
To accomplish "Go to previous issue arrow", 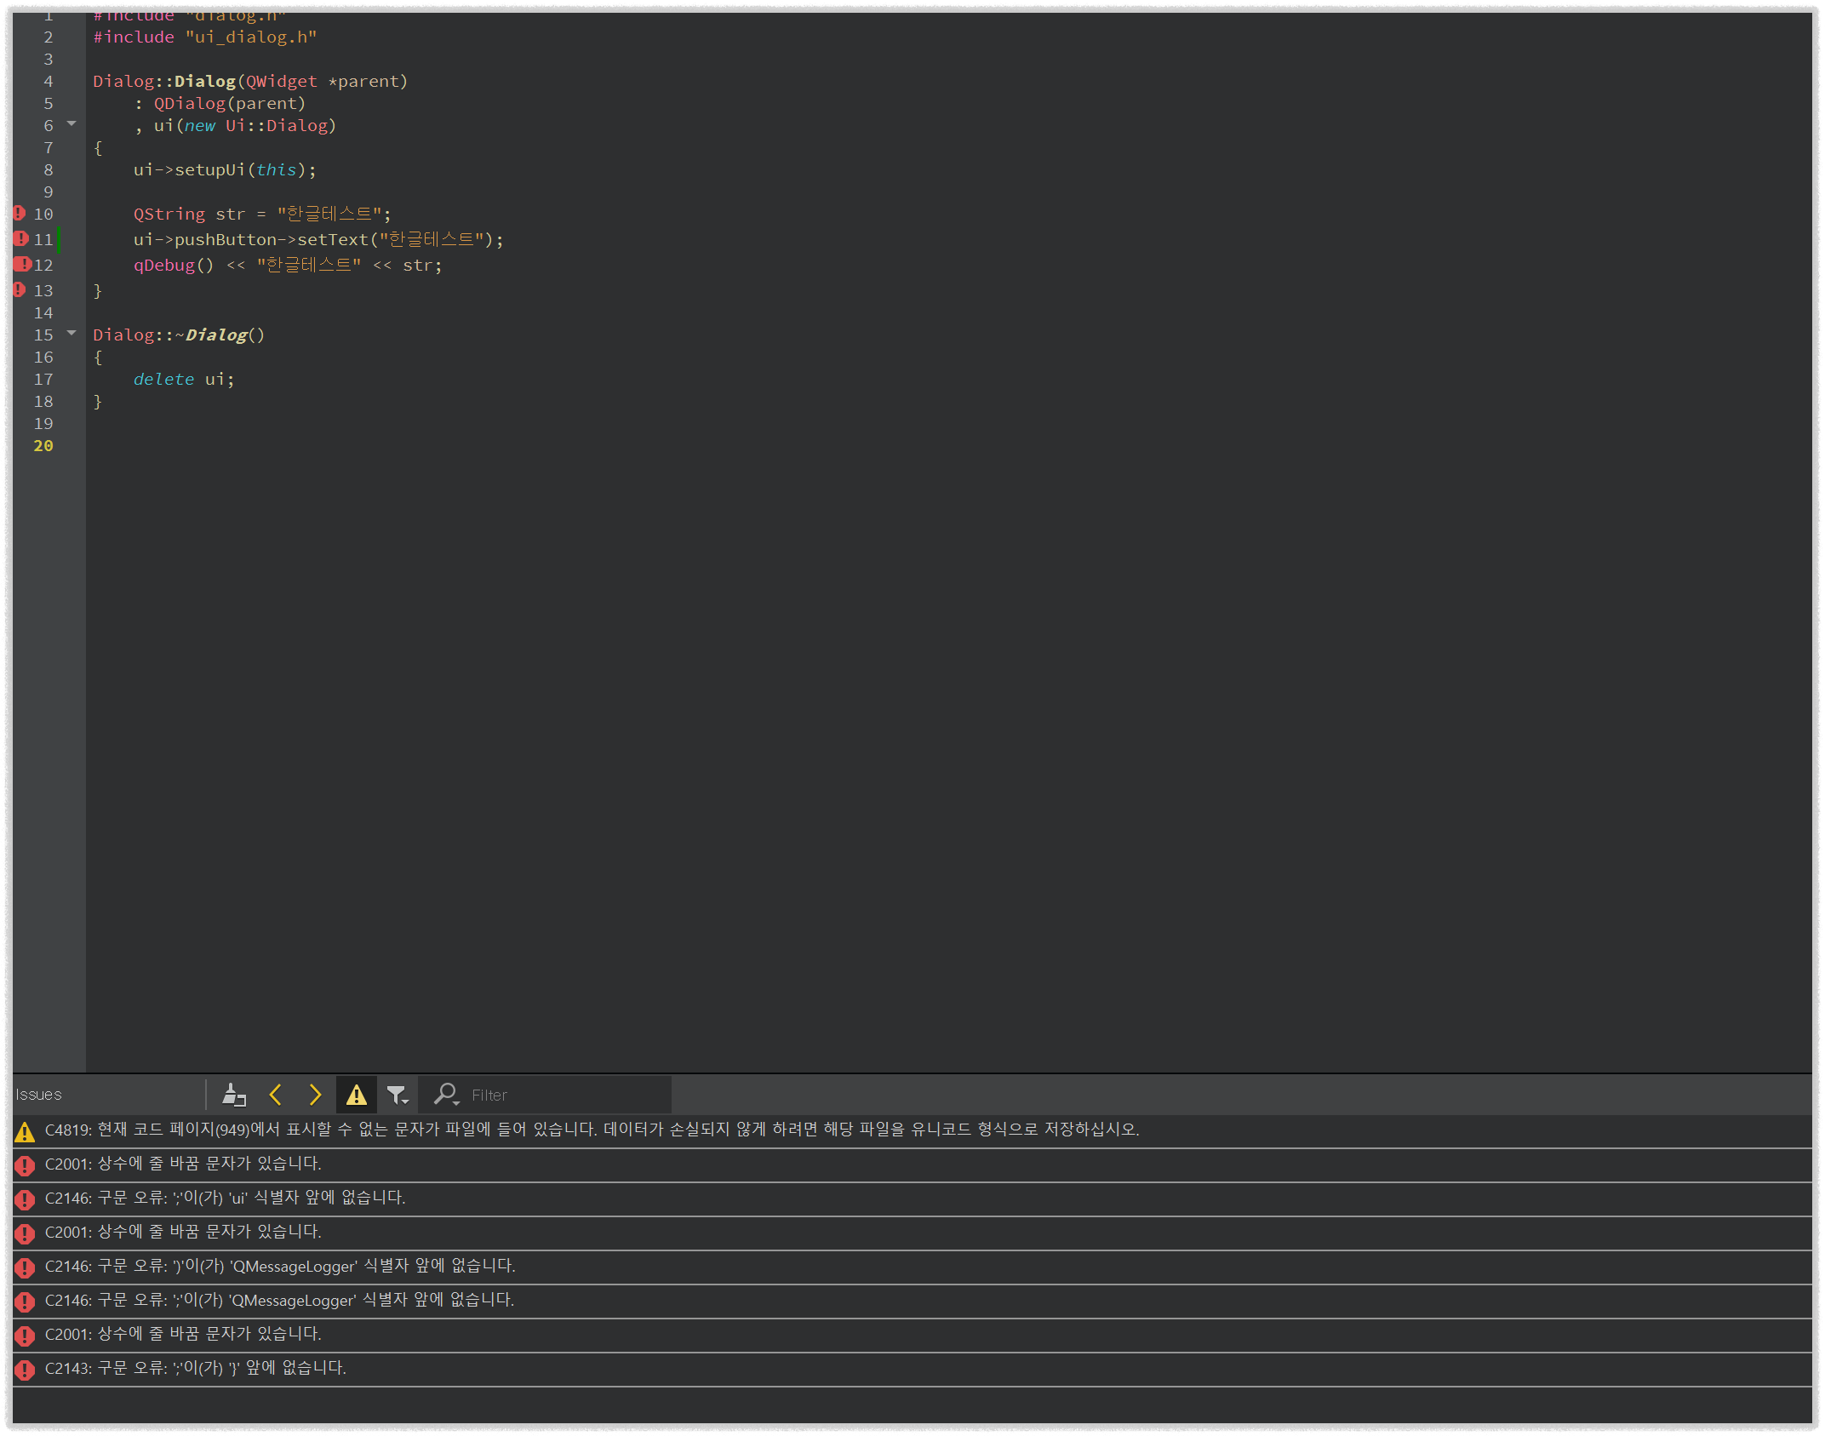I will [x=275, y=1095].
